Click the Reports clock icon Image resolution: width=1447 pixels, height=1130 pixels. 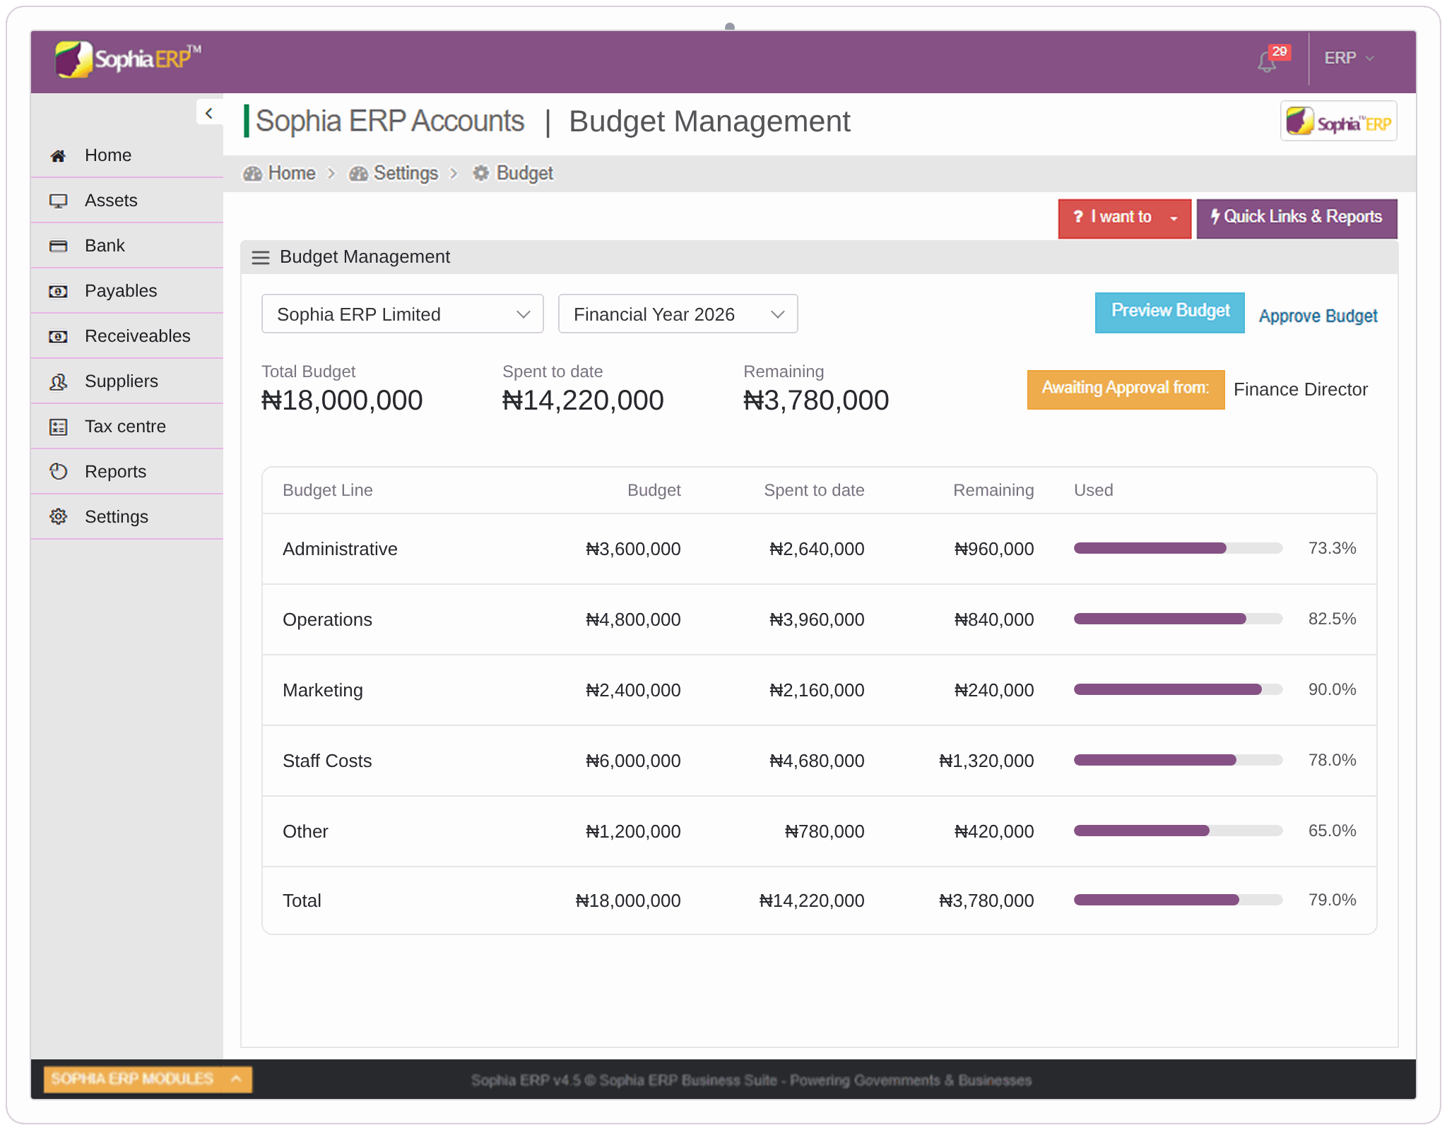58,472
